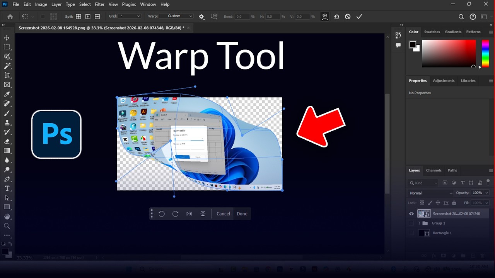Select the Clone Stamp tool
The width and height of the screenshot is (495, 278).
(x=7, y=122)
